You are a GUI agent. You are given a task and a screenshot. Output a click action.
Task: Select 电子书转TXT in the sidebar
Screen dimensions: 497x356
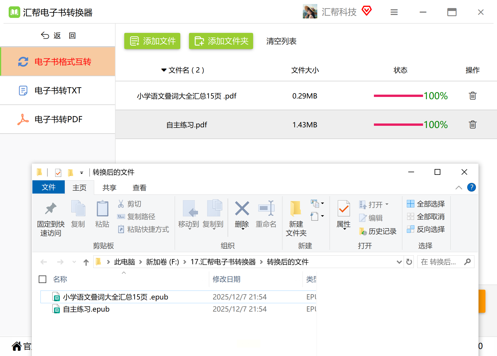pos(58,90)
